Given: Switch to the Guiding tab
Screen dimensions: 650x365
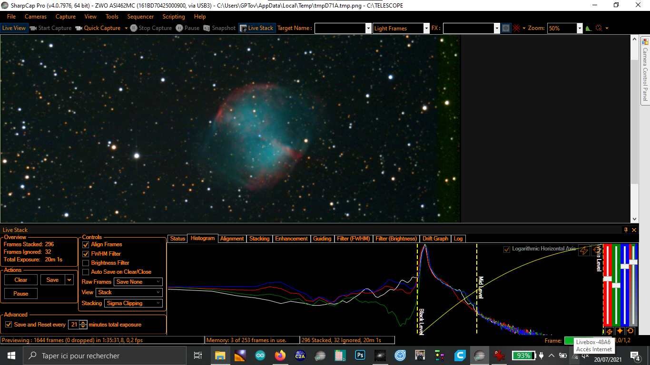Looking at the screenshot, I should click(x=322, y=239).
